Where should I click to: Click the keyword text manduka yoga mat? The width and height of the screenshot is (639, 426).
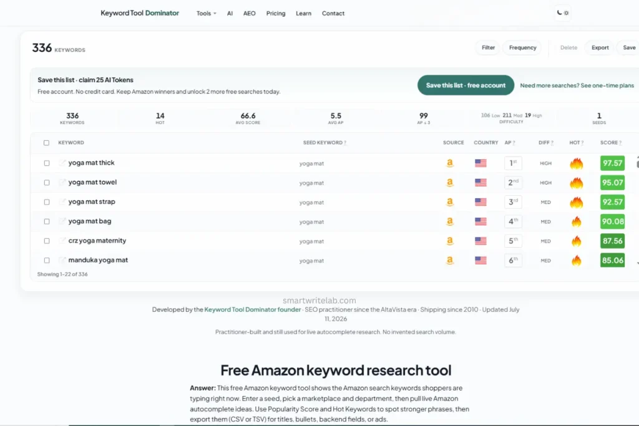98,260
